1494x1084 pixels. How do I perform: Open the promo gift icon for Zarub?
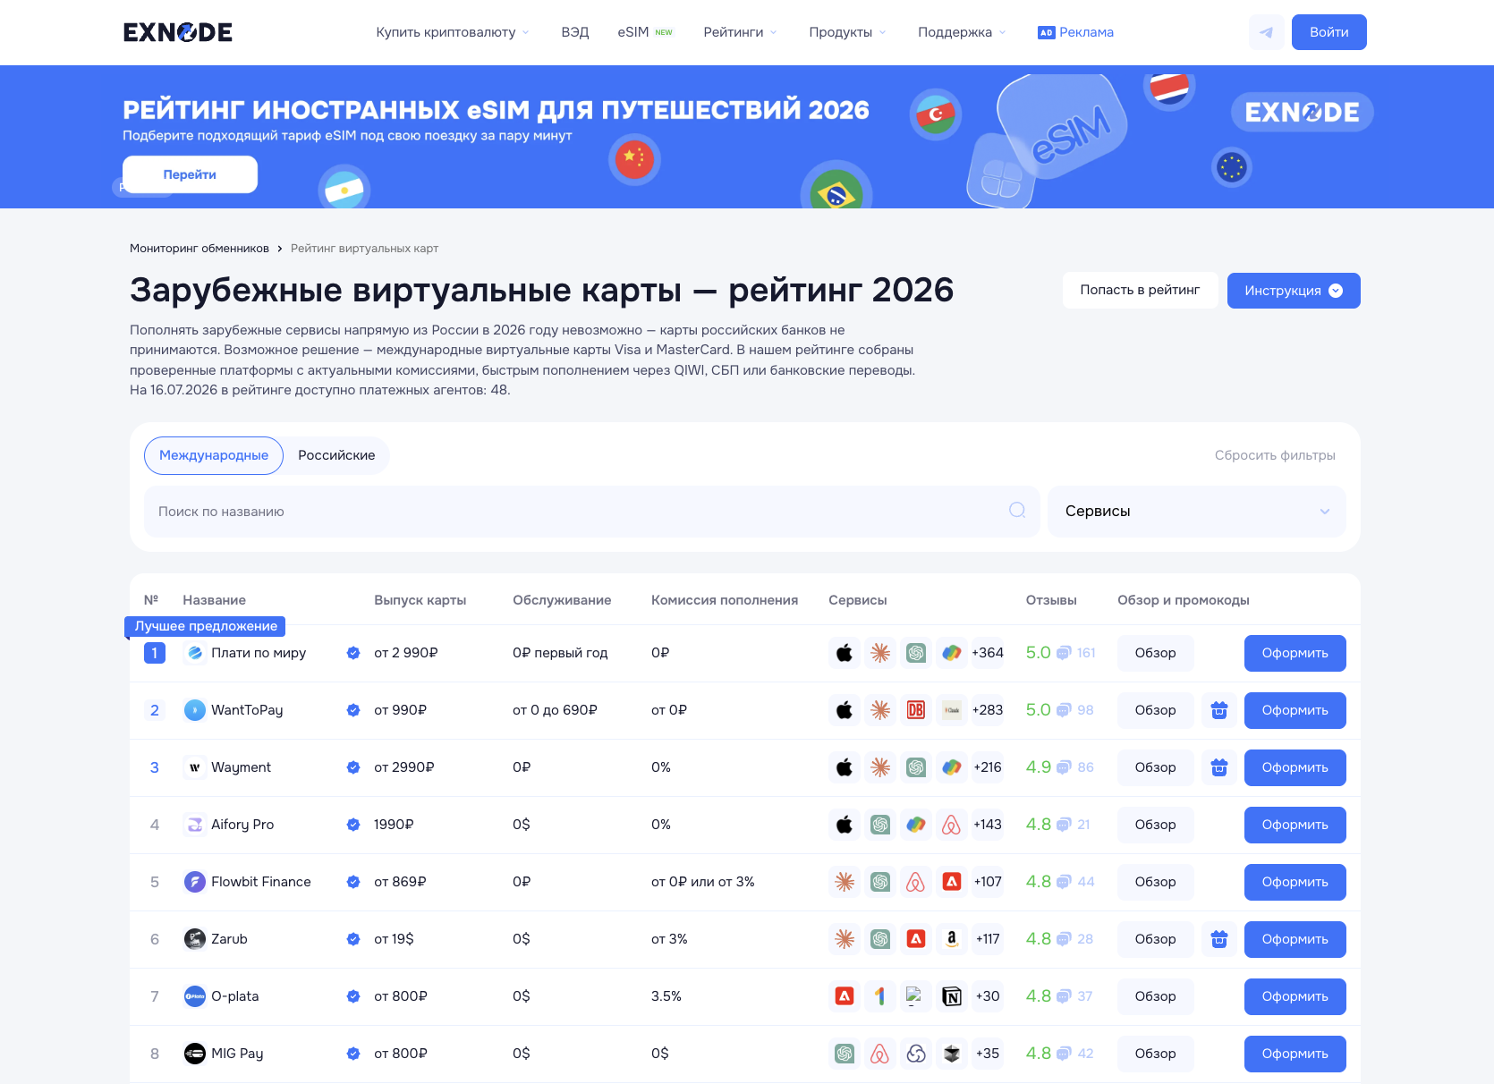pyautogui.click(x=1219, y=939)
